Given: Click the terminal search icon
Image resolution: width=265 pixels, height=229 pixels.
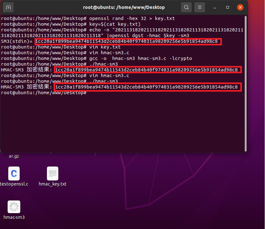Looking at the screenshot, I should pos(186,7).
